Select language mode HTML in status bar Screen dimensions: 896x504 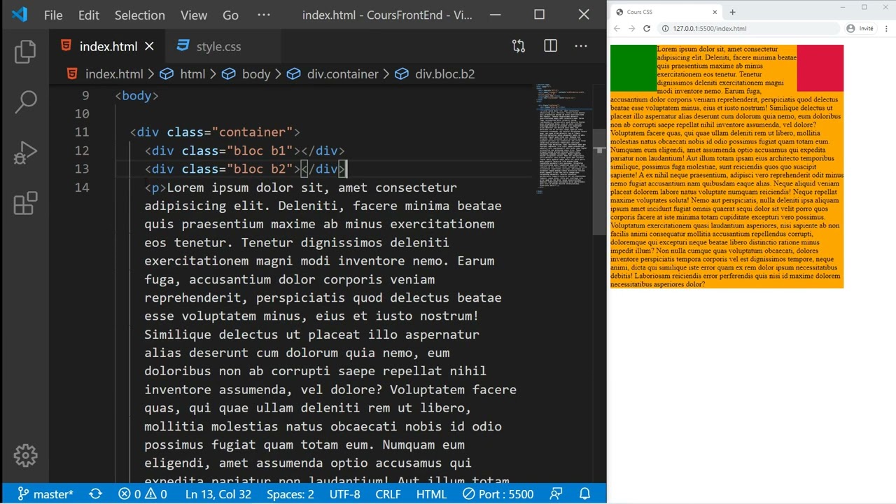[x=431, y=493]
